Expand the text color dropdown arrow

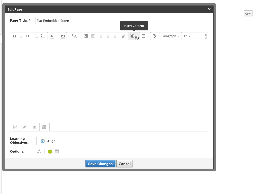point(57,36)
